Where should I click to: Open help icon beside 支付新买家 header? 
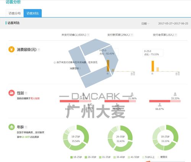click(132, 35)
